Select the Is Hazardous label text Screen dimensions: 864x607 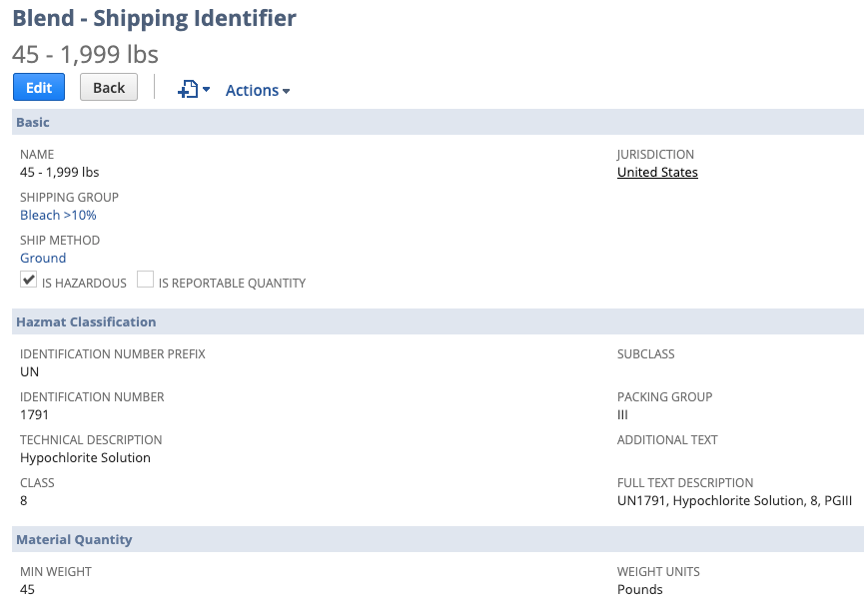point(84,284)
